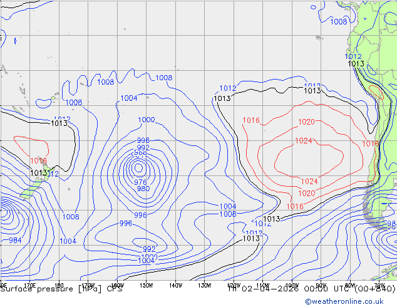397x307 pixels.
Task: Click the 980 isobar label
Action: tap(143, 189)
